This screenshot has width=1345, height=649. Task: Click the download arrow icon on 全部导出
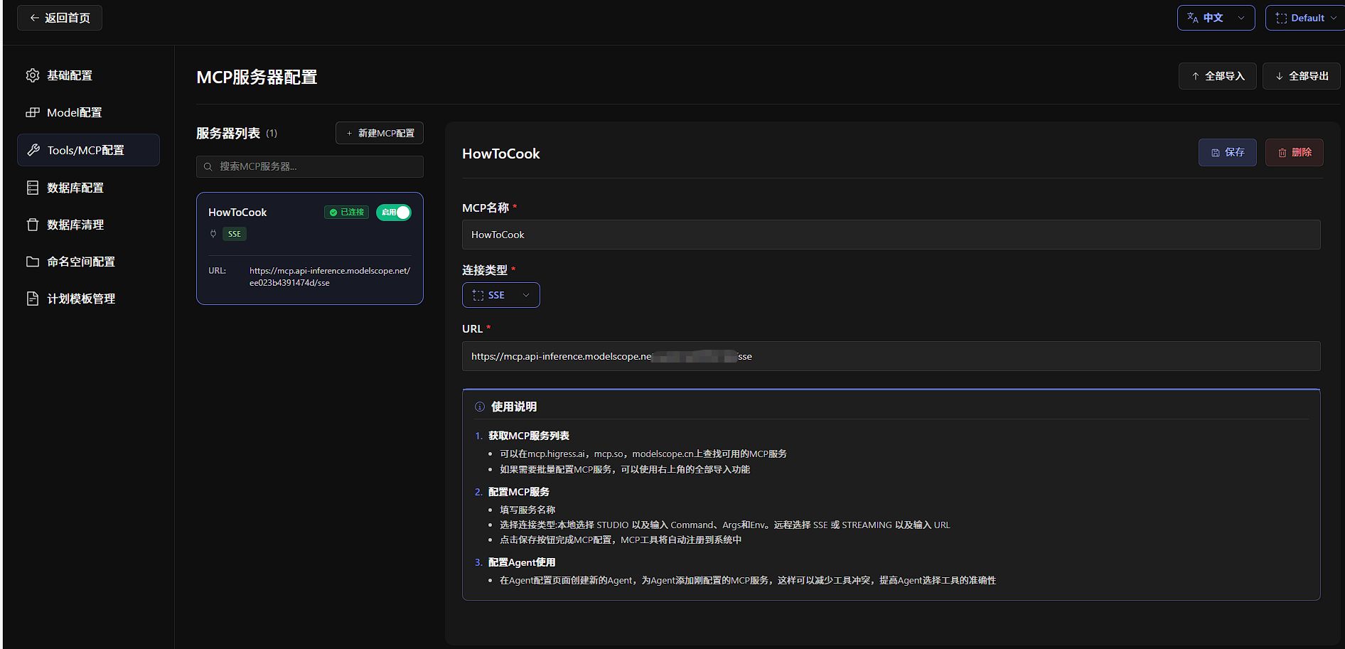click(1280, 76)
